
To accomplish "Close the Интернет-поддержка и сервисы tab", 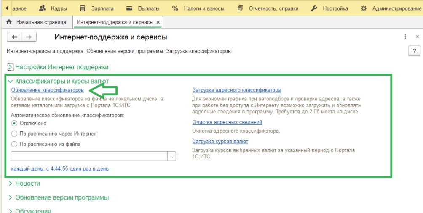I will (158, 22).
